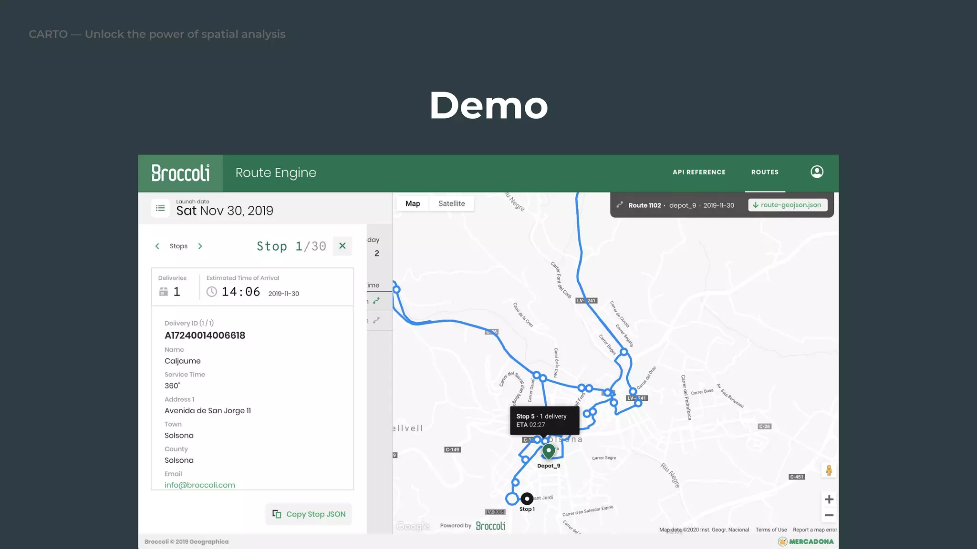Open the user account icon
The height and width of the screenshot is (549, 977).
[x=817, y=172]
